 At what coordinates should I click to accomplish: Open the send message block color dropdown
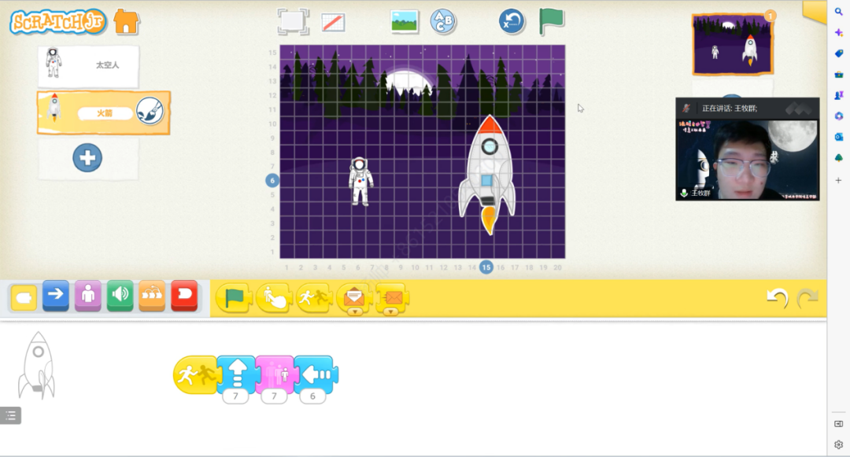pos(391,311)
